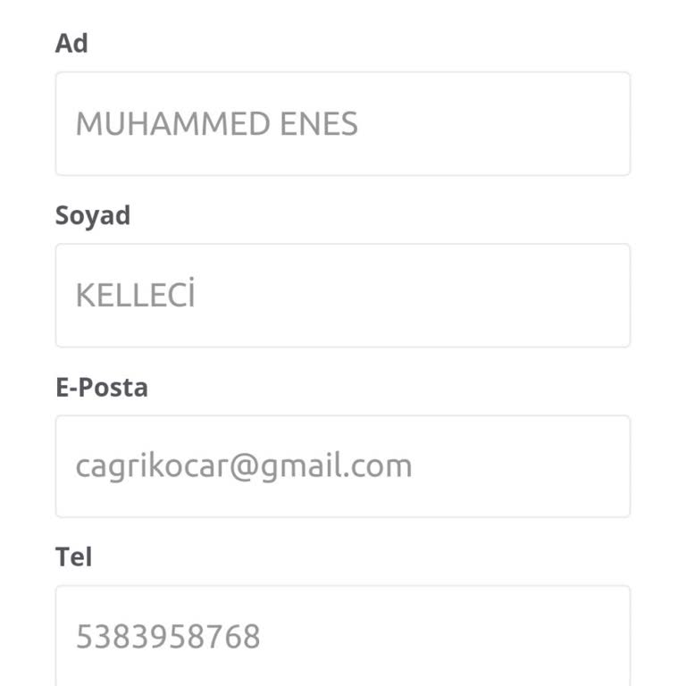Image resolution: width=686 pixels, height=686 pixels.
Task: Click the "cagrikocar" part of the email
Action: pos(152,466)
